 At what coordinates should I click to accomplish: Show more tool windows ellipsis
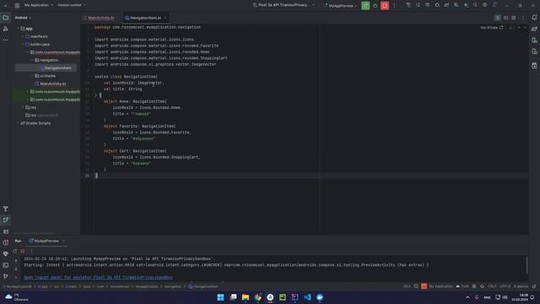6,40
